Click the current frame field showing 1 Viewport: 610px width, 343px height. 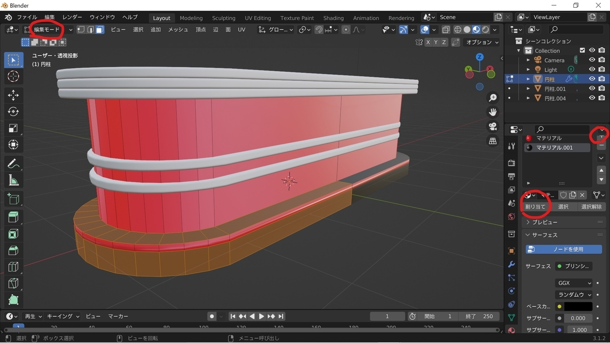[387, 316]
